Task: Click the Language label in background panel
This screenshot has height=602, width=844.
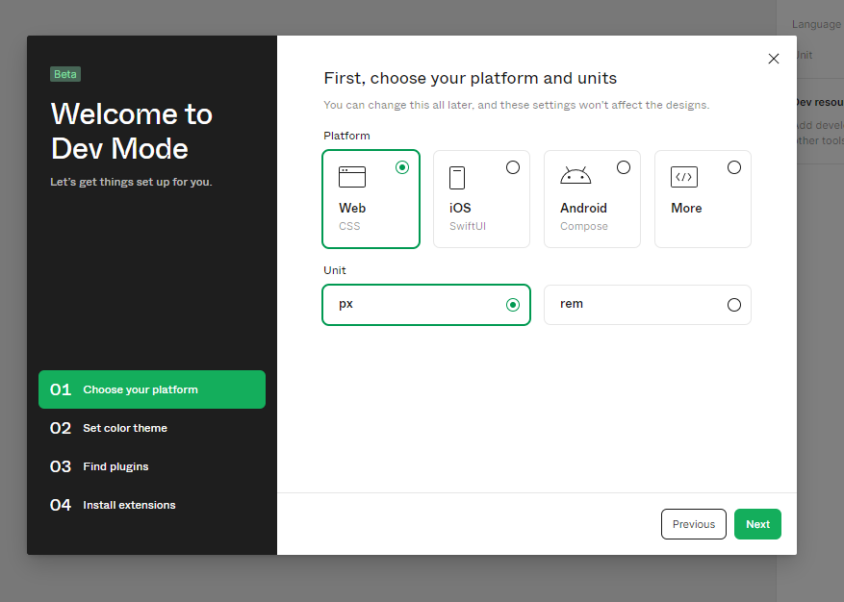Action: [816, 25]
